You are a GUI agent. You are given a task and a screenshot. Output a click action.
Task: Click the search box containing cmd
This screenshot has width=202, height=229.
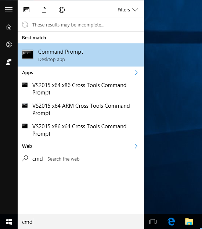coord(81,222)
